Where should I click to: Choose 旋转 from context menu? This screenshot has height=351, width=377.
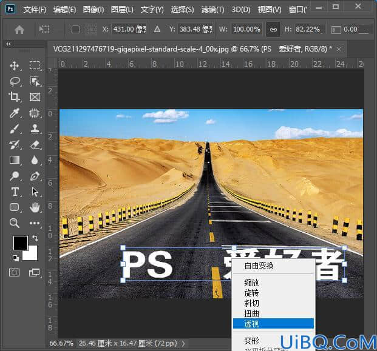[274, 293]
